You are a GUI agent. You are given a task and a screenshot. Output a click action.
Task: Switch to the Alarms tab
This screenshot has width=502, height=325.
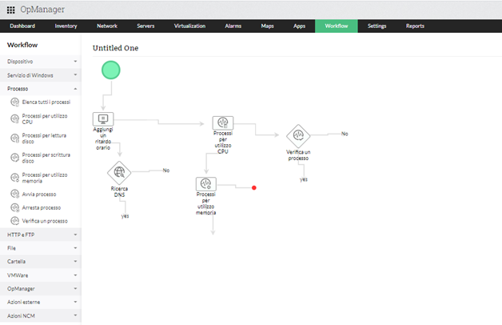[232, 26]
